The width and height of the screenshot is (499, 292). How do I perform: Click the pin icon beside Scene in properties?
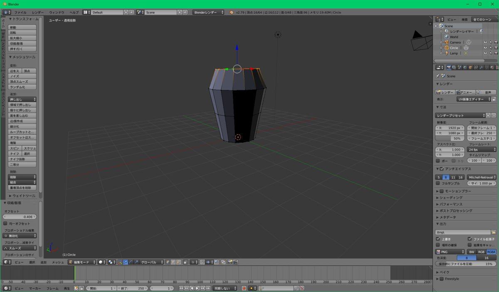(x=438, y=76)
